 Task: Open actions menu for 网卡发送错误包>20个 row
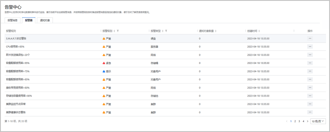(x=310, y=55)
